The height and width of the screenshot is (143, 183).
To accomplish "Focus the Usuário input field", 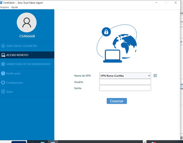I will pyautogui.click(x=125, y=82).
